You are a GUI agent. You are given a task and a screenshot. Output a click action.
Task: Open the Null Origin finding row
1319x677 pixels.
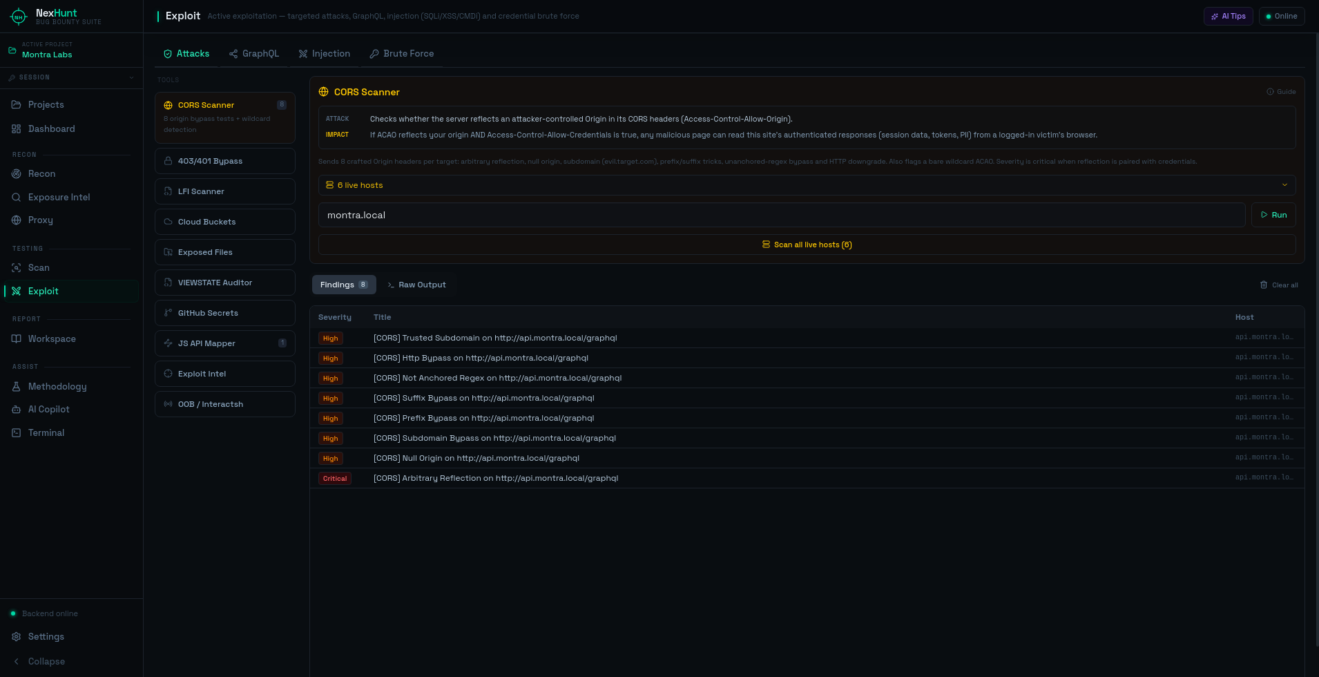807,458
